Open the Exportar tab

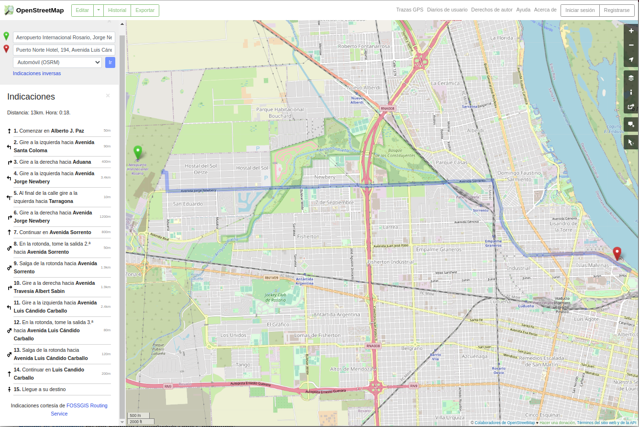click(x=145, y=10)
